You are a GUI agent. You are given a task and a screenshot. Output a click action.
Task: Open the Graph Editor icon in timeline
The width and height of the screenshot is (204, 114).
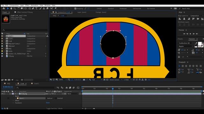pyautogui.click(x=78, y=88)
